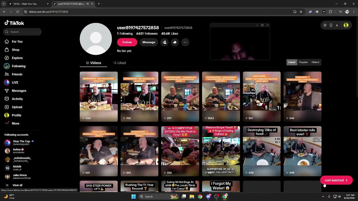Open the video with 434 views
Image resolution: width=358 pixels, height=201 pixels.
pos(99,97)
